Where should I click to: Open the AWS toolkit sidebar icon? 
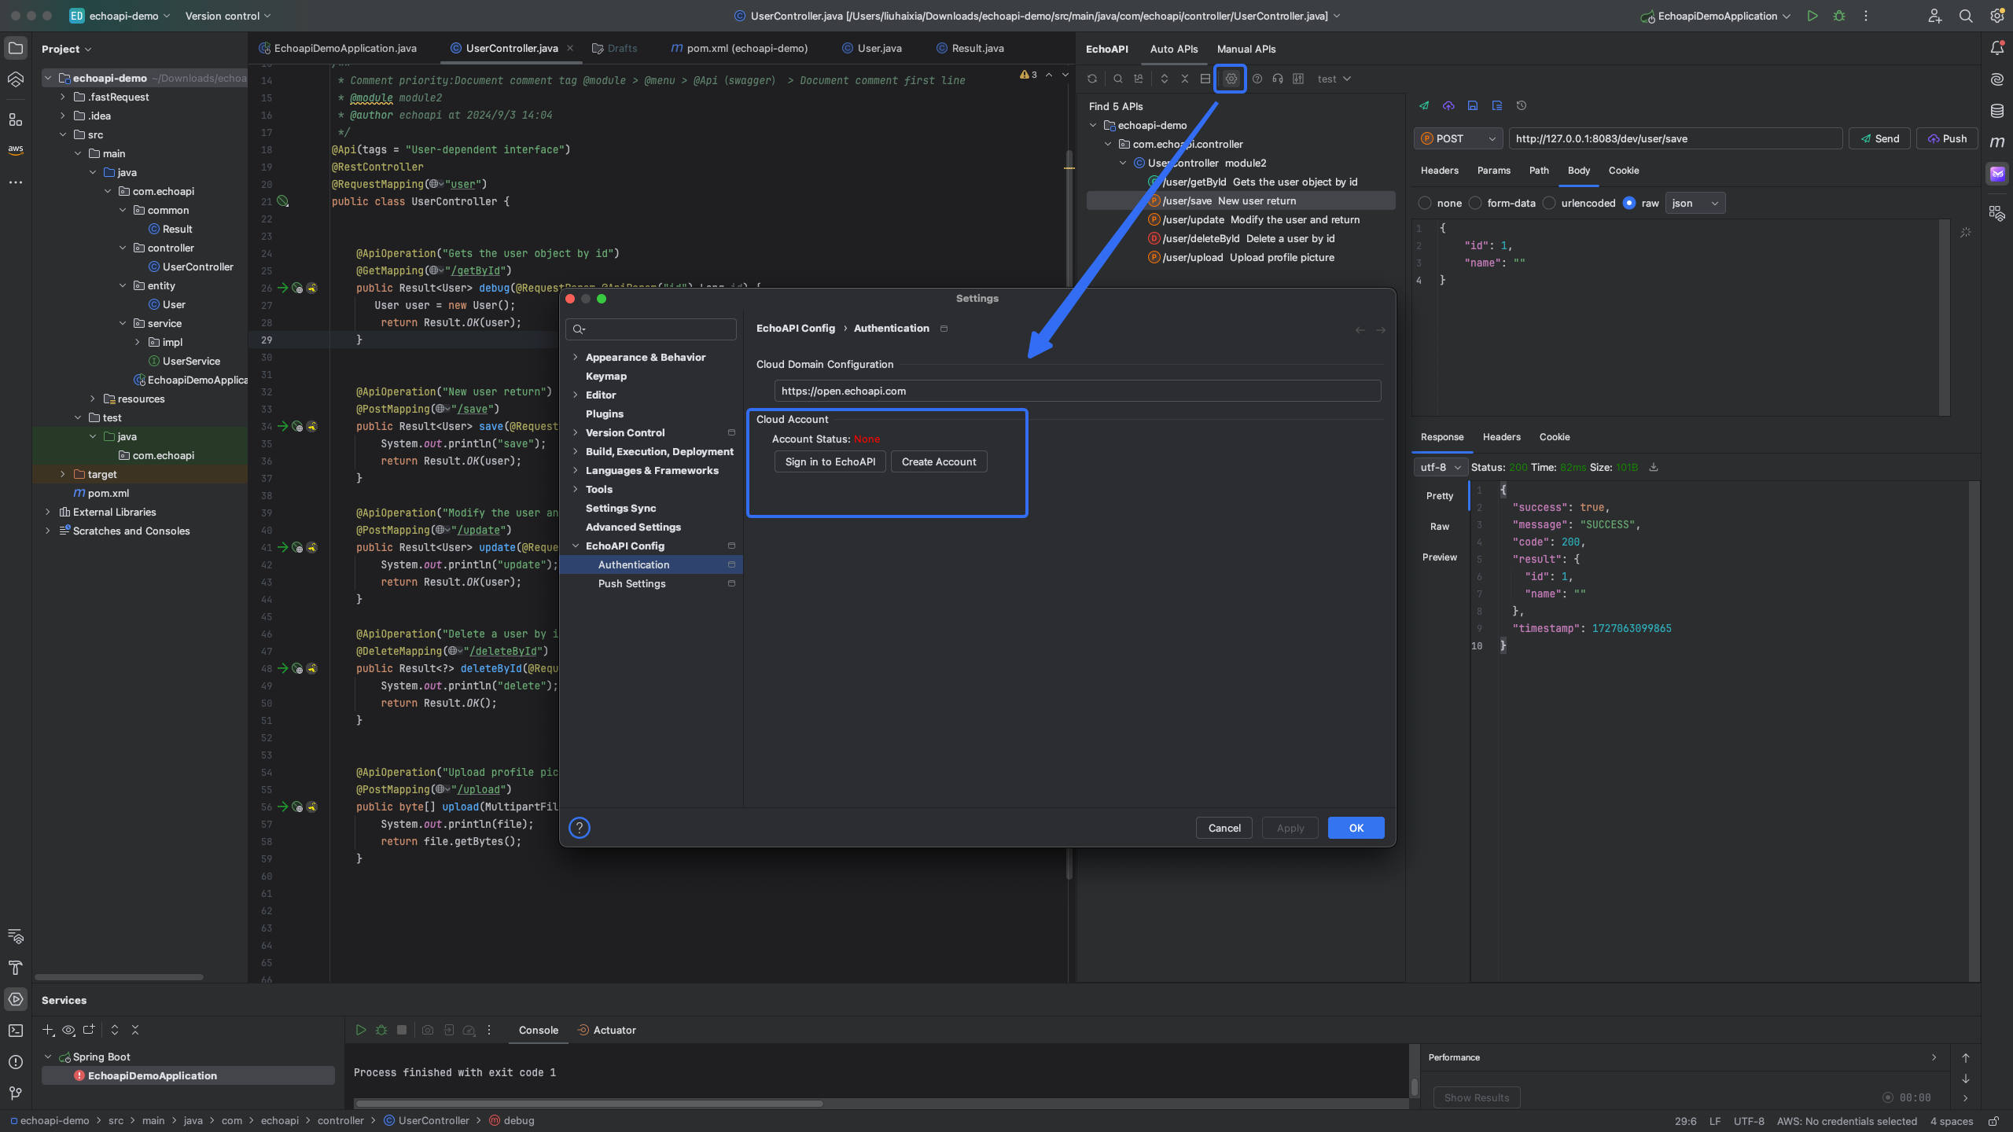pyautogui.click(x=16, y=149)
